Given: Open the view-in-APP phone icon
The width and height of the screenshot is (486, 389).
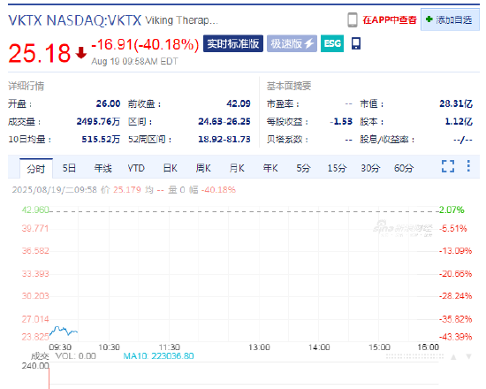Looking at the screenshot, I should coord(352,19).
